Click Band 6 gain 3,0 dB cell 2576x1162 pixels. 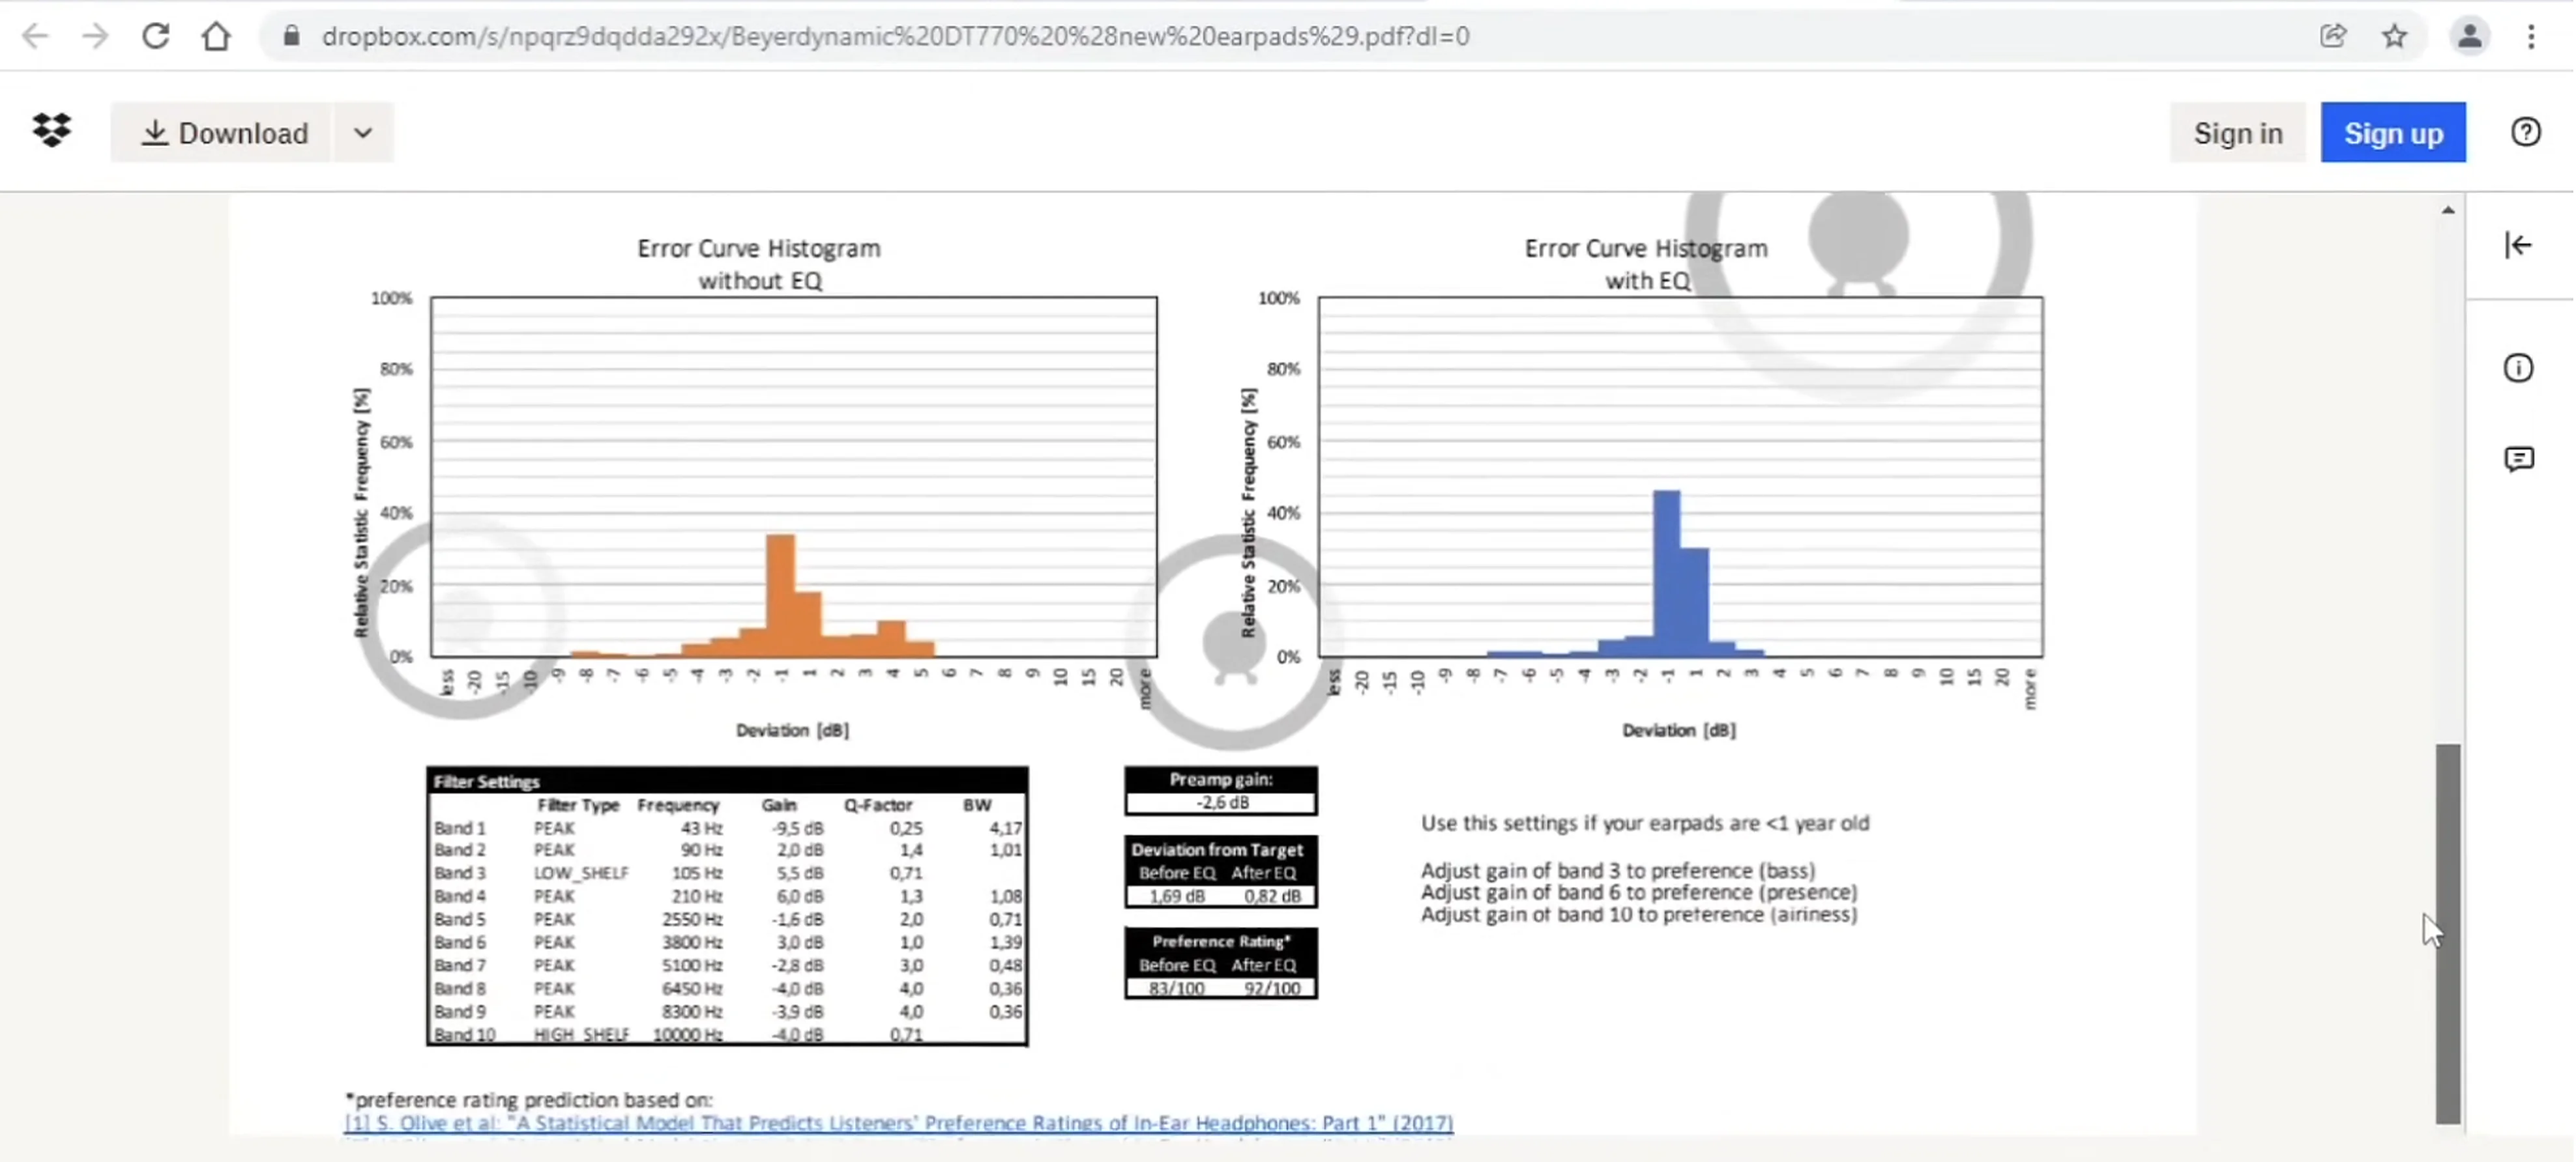click(x=799, y=942)
